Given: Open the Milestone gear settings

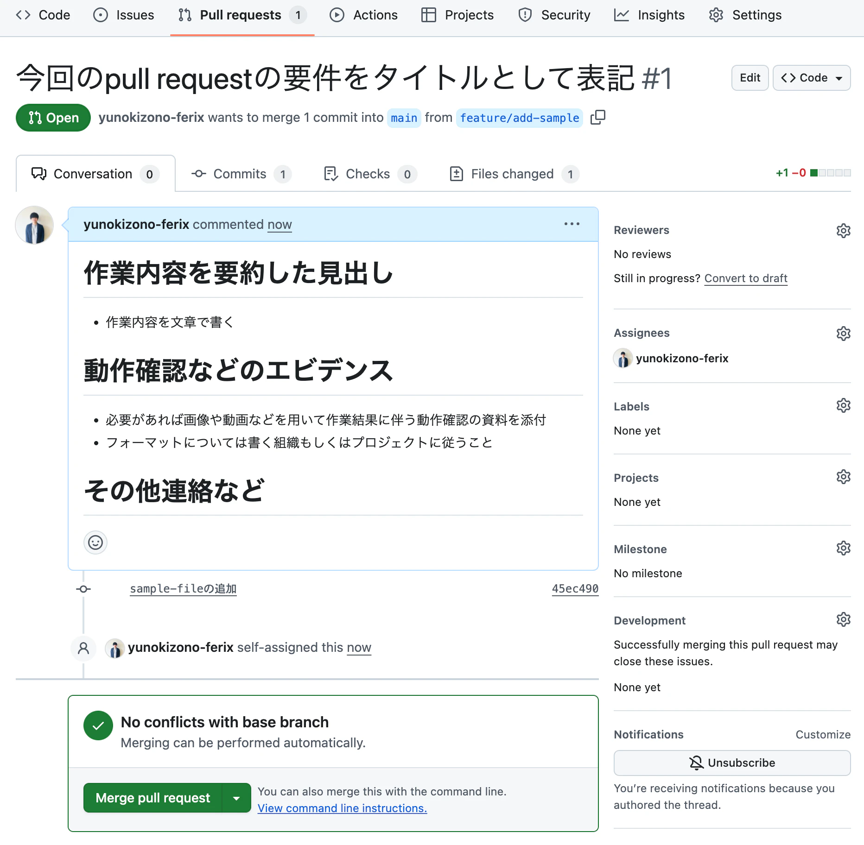Looking at the screenshot, I should coord(843,549).
